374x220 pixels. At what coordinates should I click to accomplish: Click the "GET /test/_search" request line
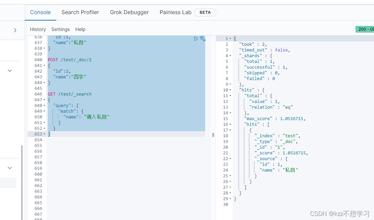70,94
